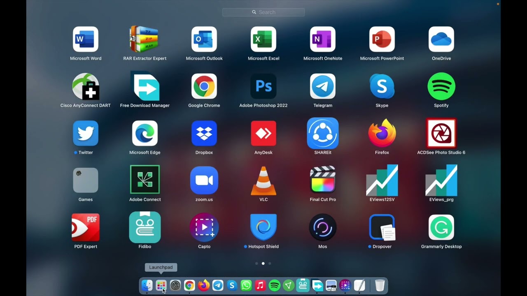Launch EViews12SV
The height and width of the screenshot is (296, 527).
[382, 180]
